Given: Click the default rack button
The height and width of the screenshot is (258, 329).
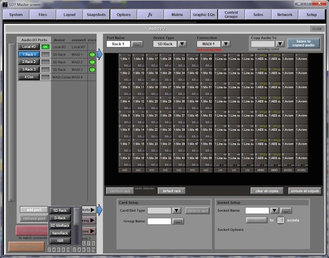Looking at the screenshot, I should [171, 191].
